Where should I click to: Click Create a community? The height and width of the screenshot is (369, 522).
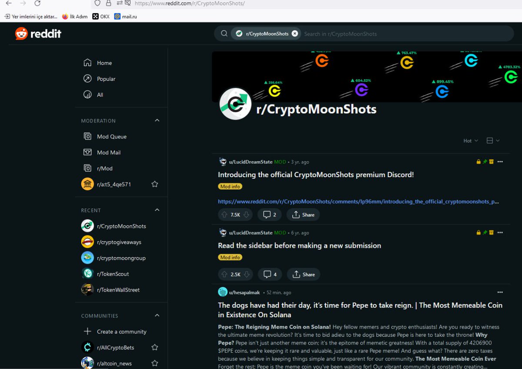point(121,332)
